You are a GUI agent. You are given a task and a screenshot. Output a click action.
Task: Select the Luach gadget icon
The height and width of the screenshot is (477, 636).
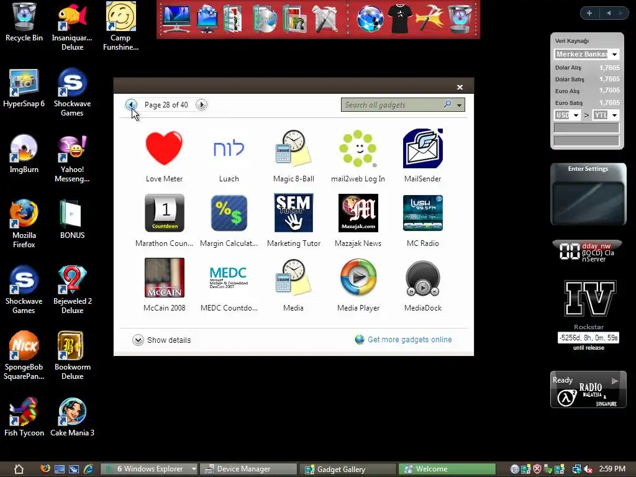click(x=229, y=148)
